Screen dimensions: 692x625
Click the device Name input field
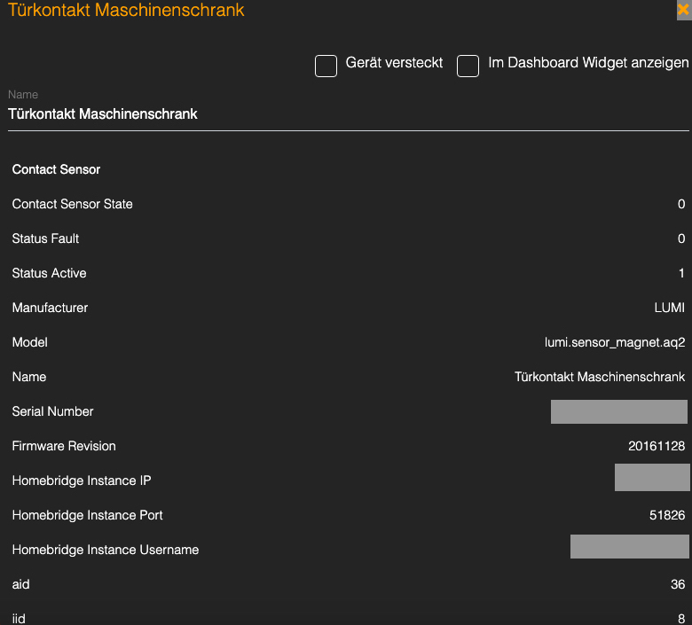348,114
